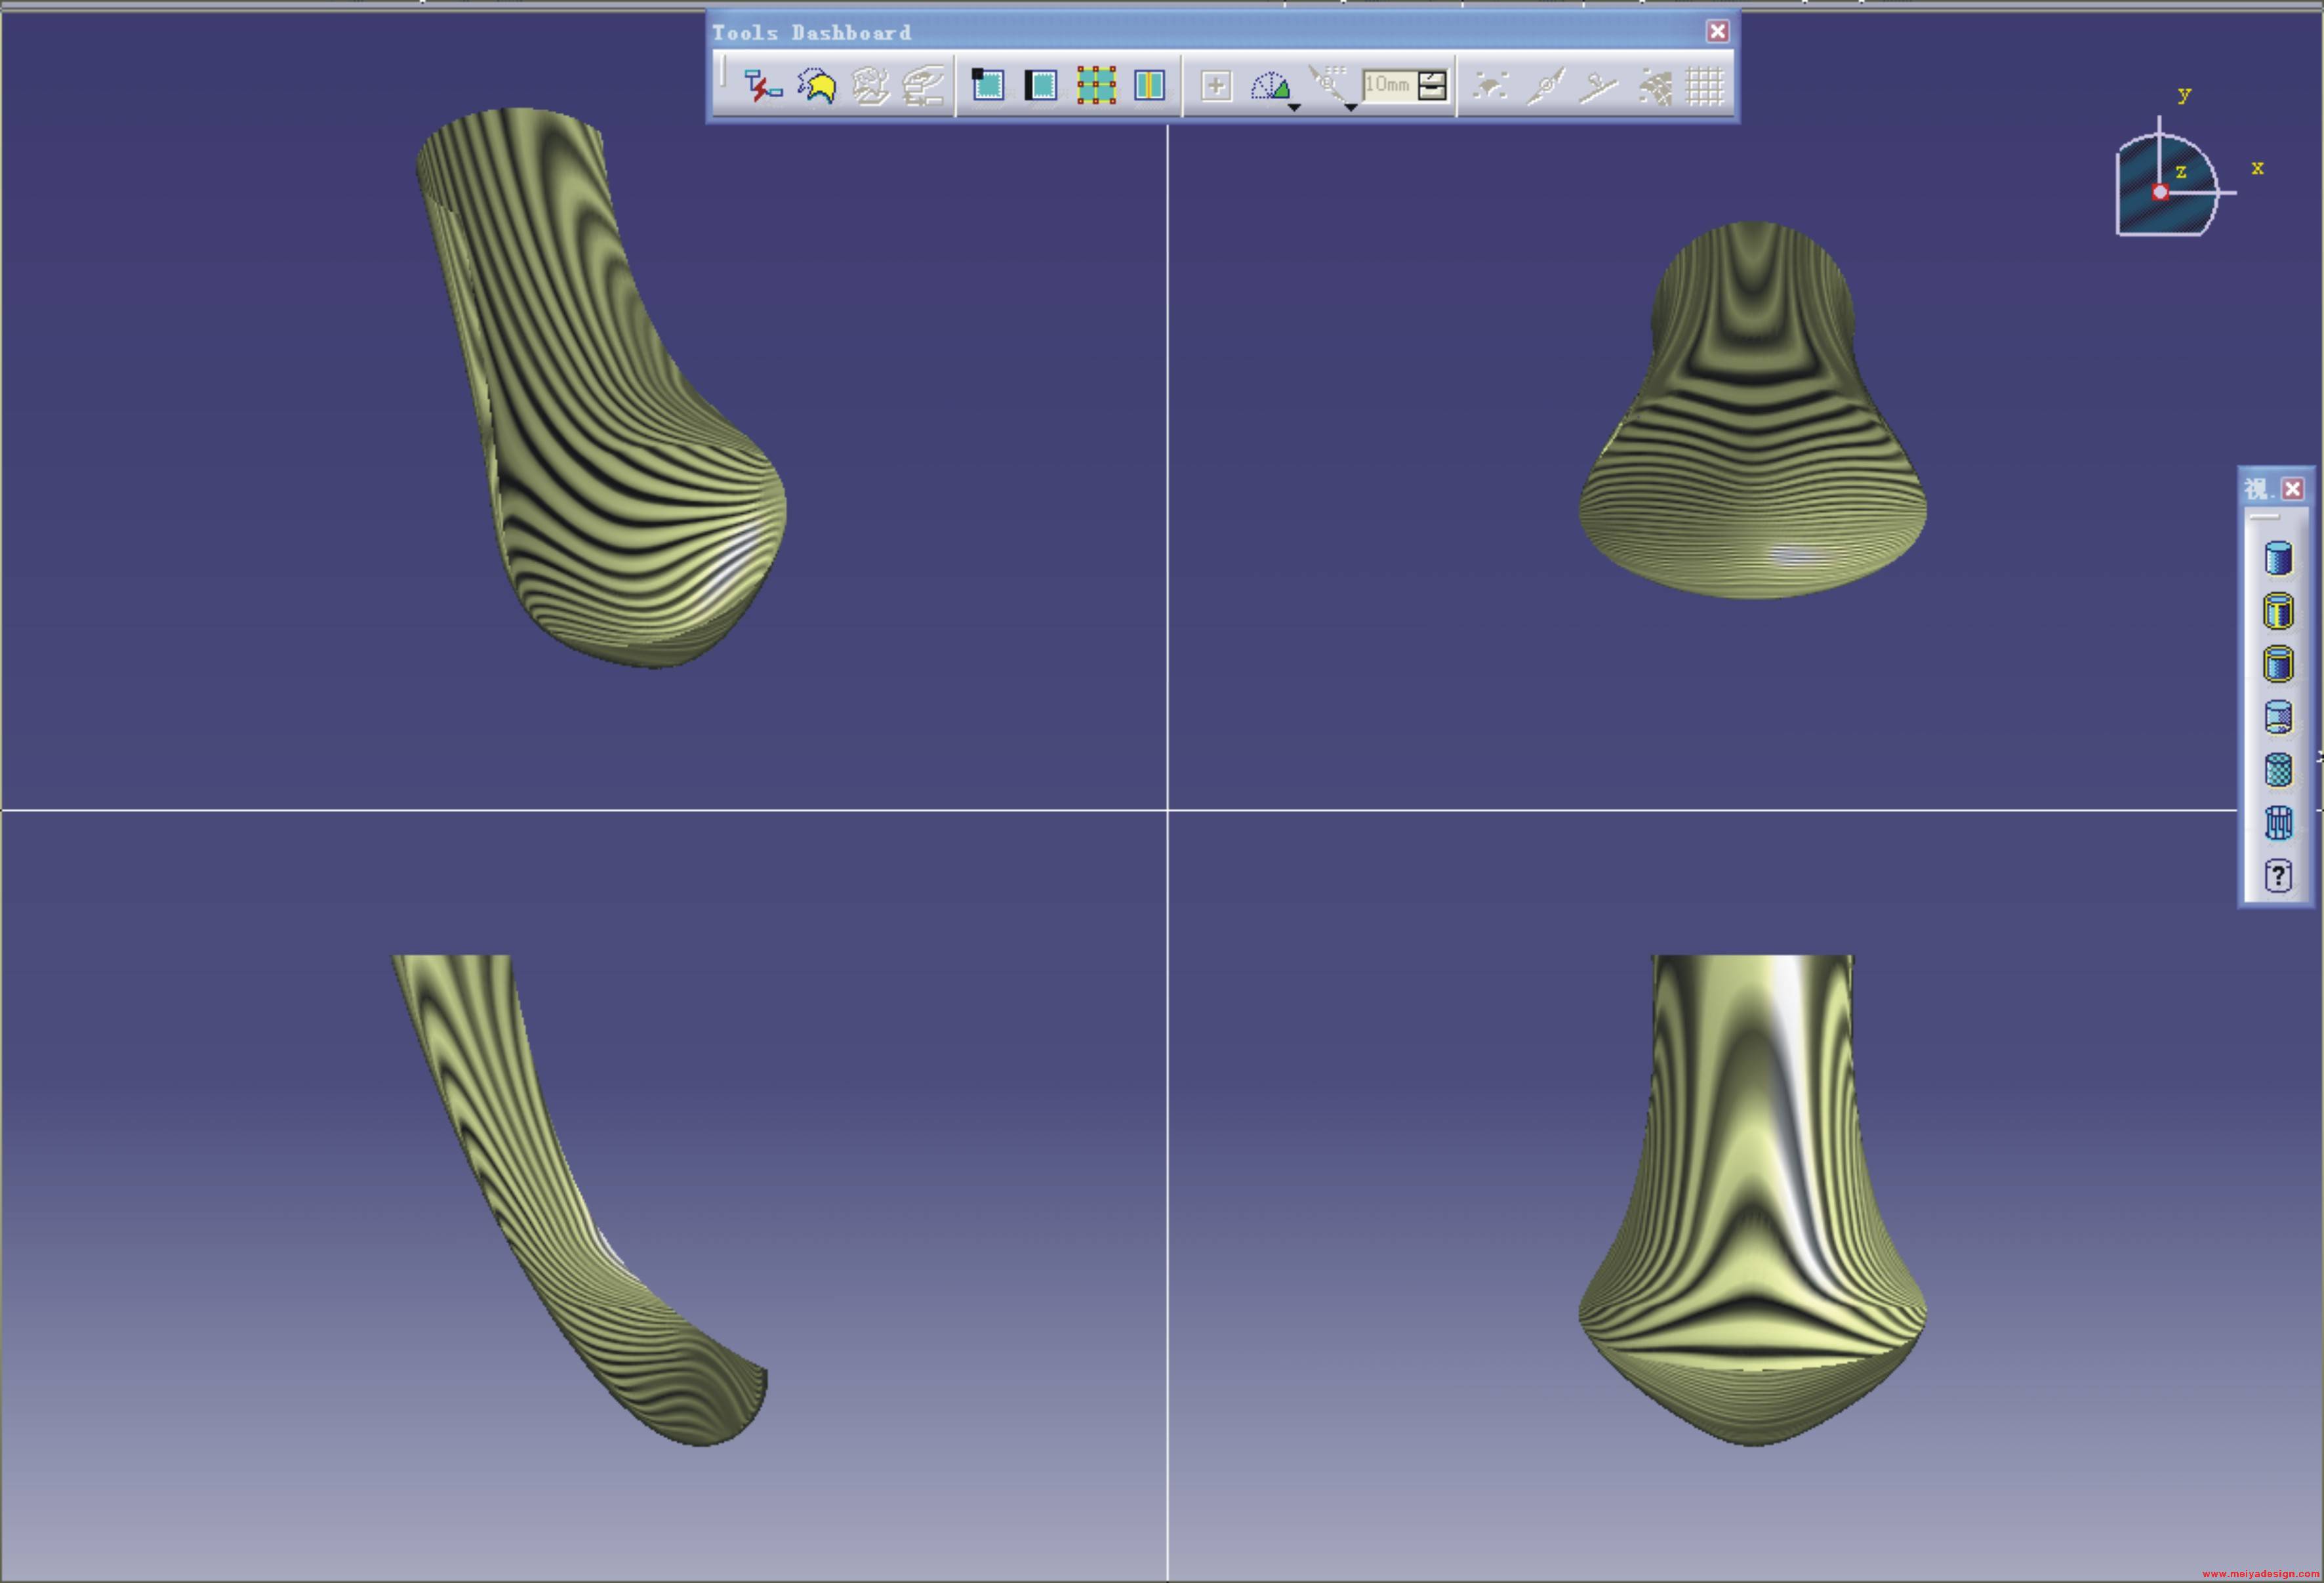Click the grid display icon in Tools Dashboard

point(1705,86)
